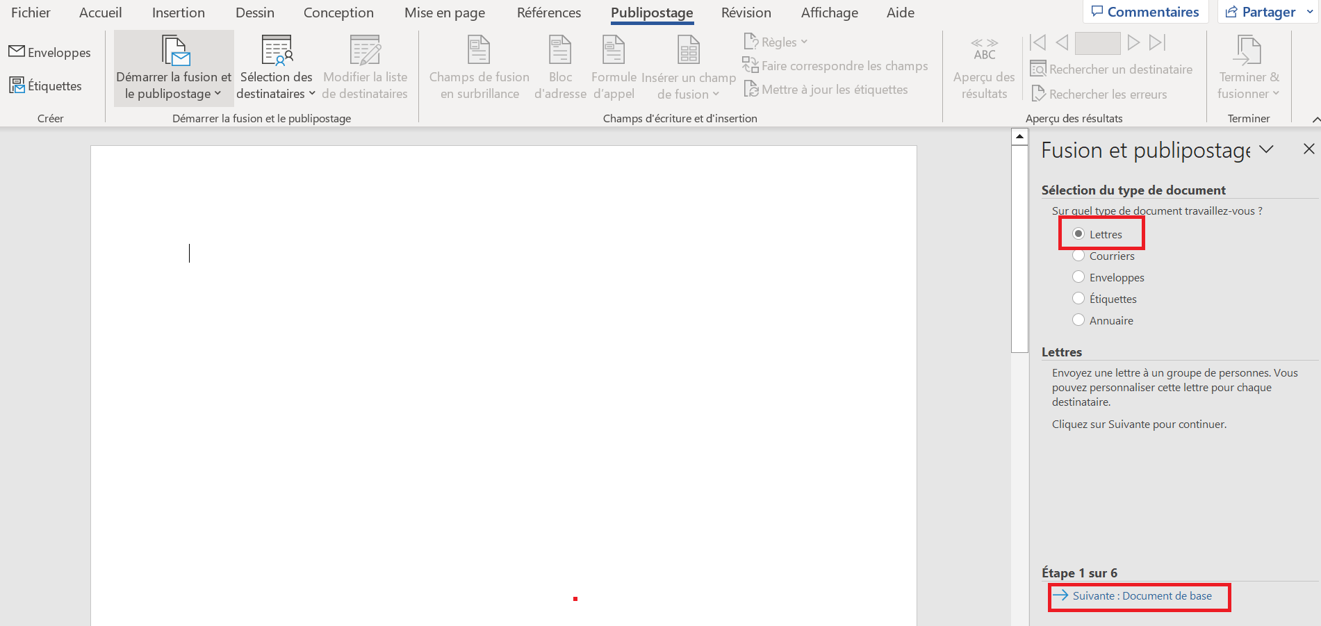Click Sélection des destinataires icon
Screen dimensions: 1321x626
[x=277, y=51]
